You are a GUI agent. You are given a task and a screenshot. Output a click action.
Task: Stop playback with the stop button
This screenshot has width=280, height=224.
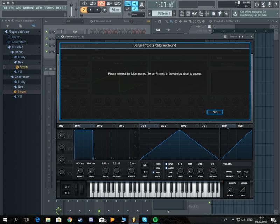[97, 10]
